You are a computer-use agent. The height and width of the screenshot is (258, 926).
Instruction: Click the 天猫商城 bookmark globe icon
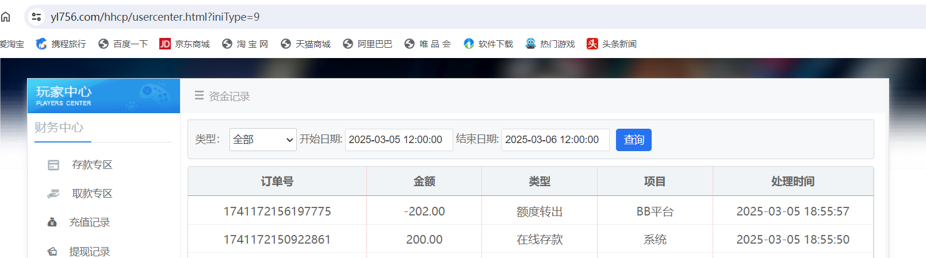pos(286,44)
